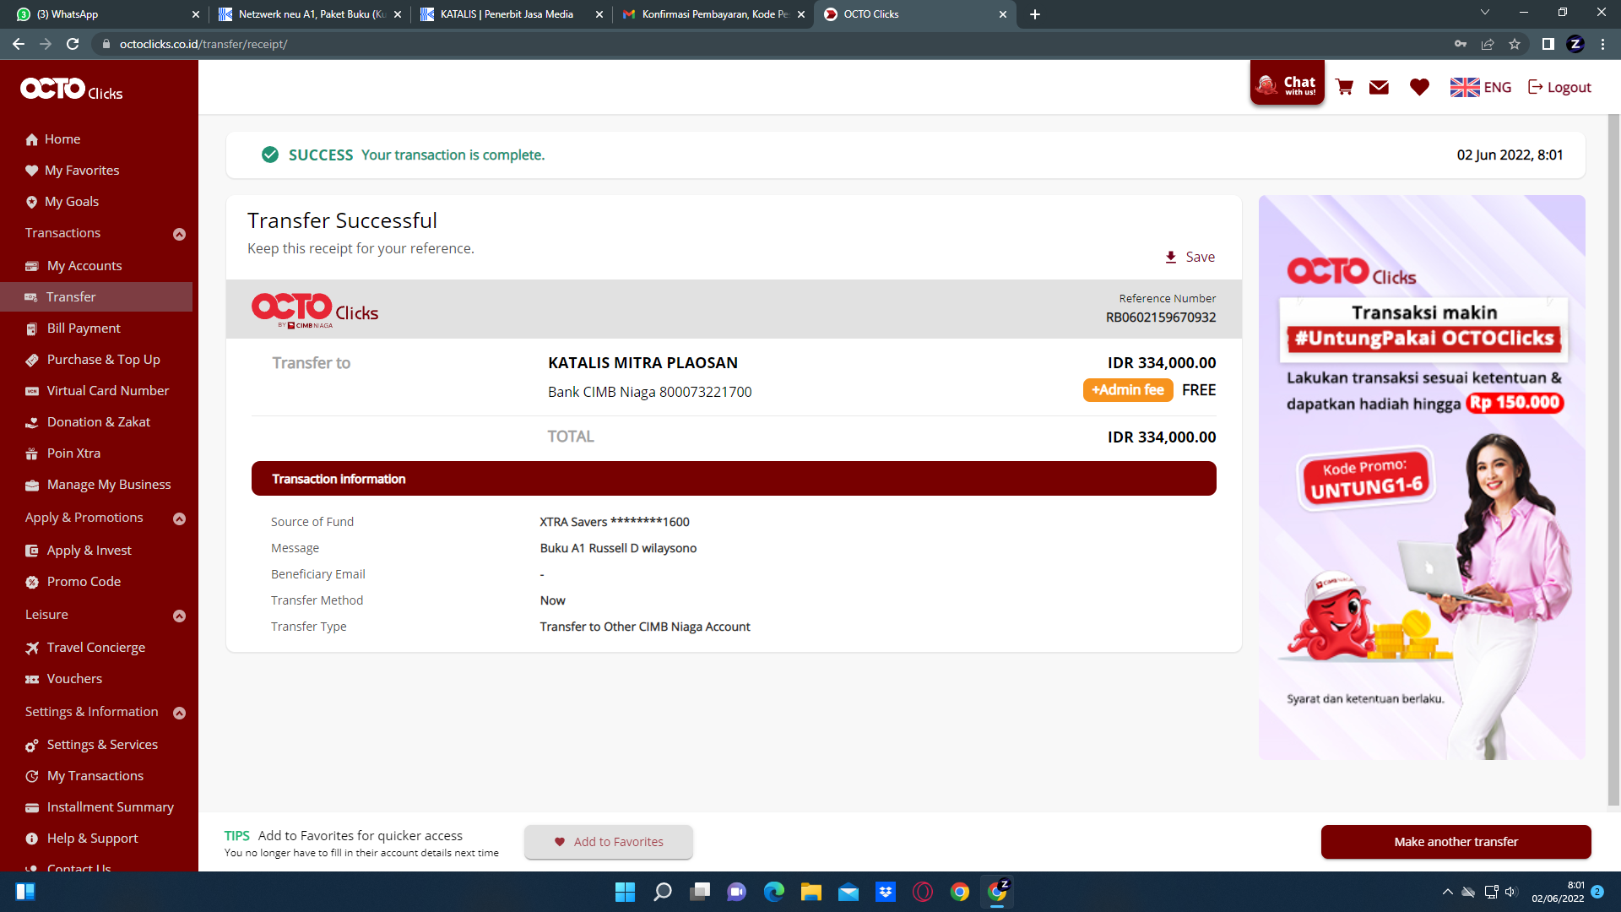Open the mail inbox envelope icon

[x=1379, y=87]
